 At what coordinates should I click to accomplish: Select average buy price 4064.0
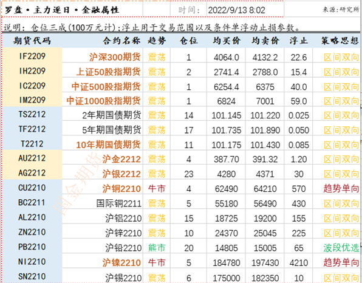pyautogui.click(x=226, y=57)
